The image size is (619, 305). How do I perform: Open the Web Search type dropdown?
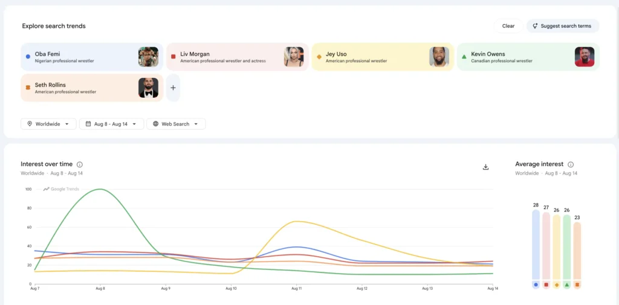point(176,124)
